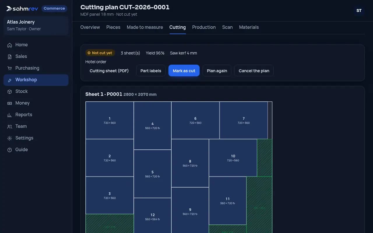Screen dimensions: 373x233
Task: Choose Plan again
Action: [x=217, y=71]
